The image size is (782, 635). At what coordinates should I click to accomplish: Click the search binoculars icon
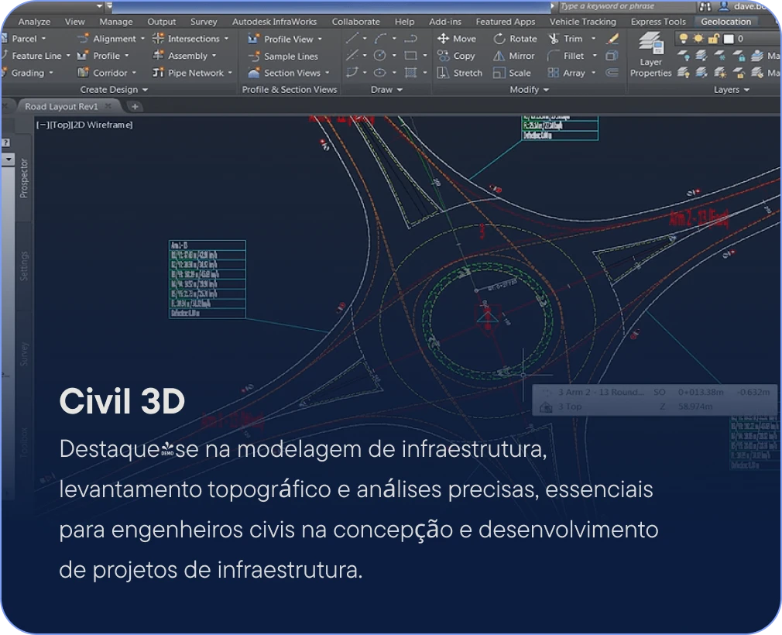coord(705,6)
